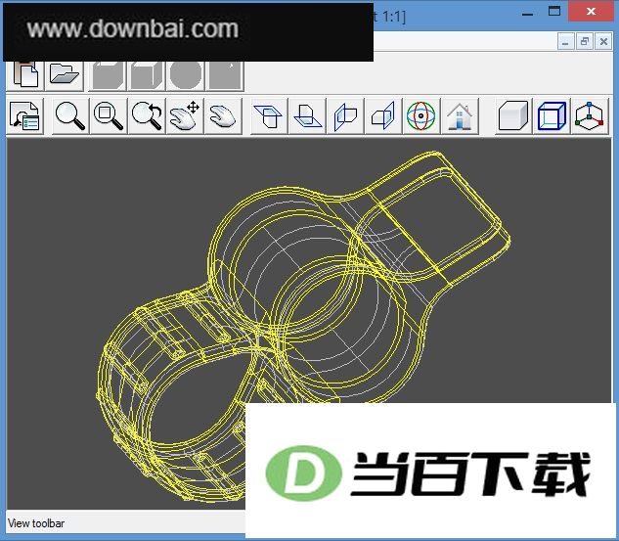619x541 pixels.
Task: Restore the inner document window
Action: (584, 41)
